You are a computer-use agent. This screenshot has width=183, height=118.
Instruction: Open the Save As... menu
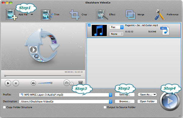(x=147, y=95)
